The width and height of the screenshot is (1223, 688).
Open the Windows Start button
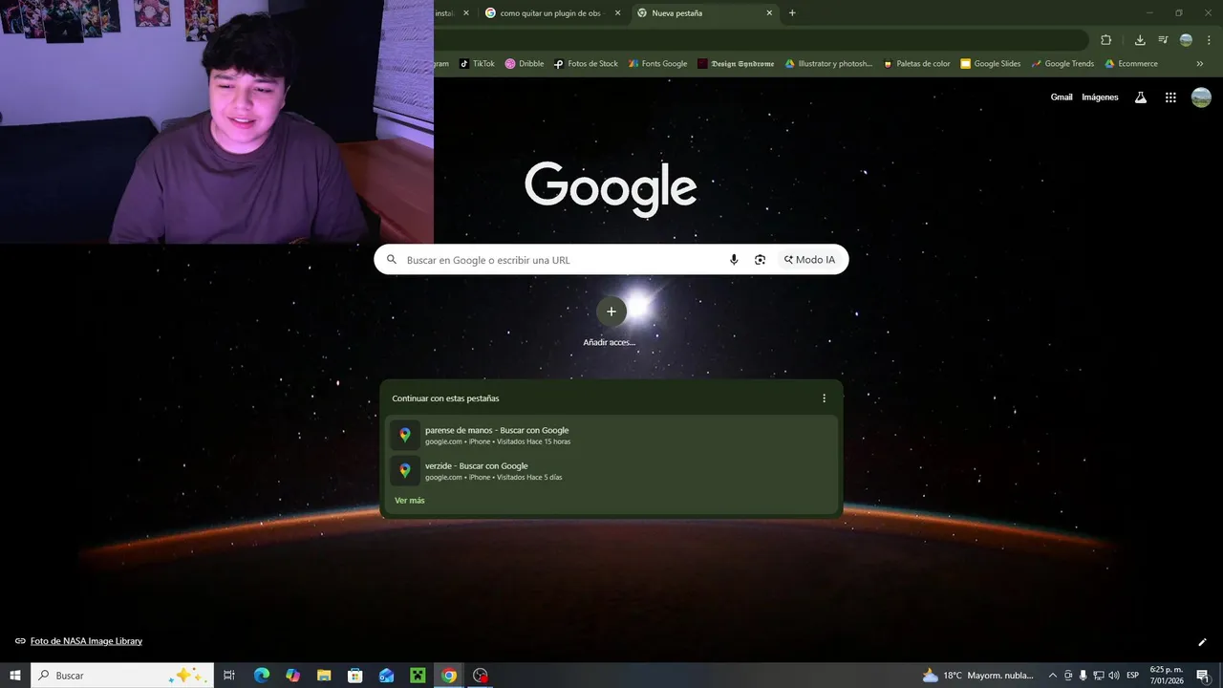(15, 676)
